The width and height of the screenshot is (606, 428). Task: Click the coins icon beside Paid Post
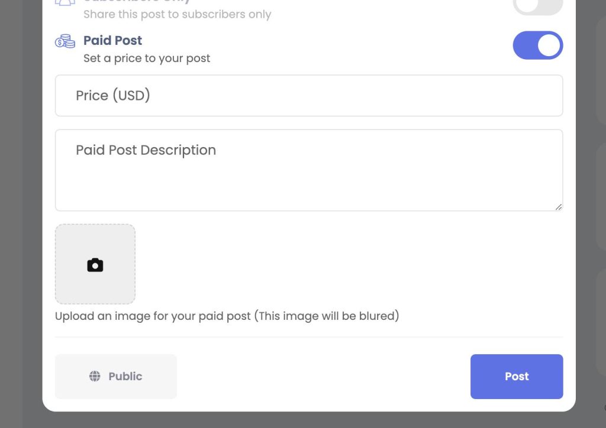click(65, 41)
